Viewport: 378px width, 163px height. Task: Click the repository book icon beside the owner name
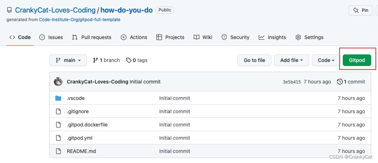tap(9, 10)
